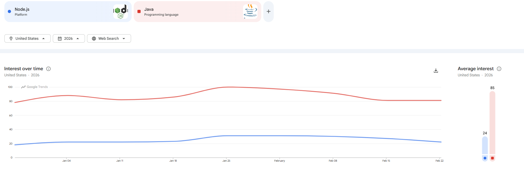Click the value 24 above Node.js bar

485,133
